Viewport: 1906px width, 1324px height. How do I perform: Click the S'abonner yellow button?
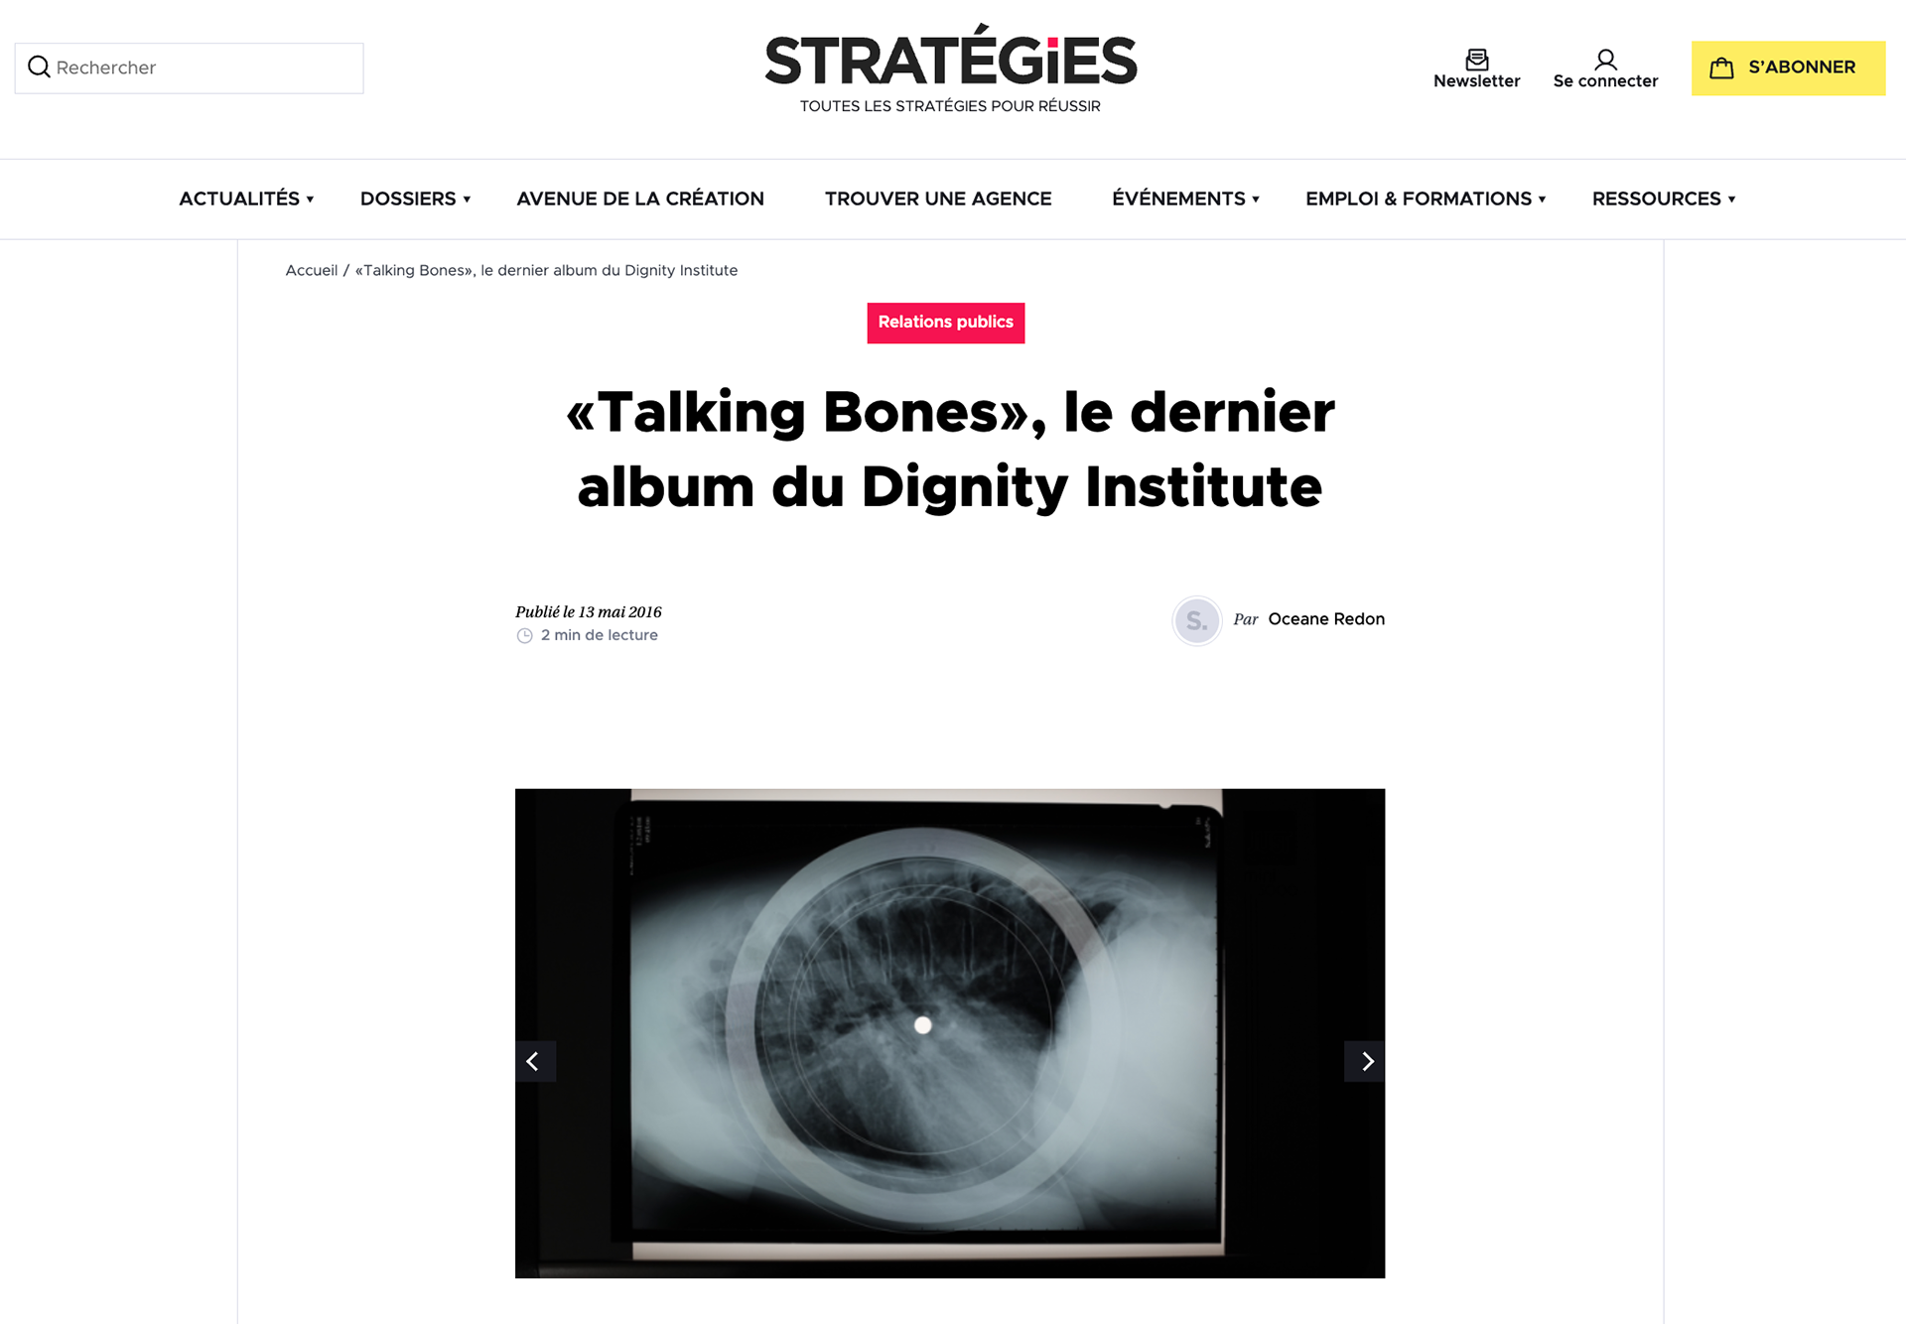[x=1788, y=67]
